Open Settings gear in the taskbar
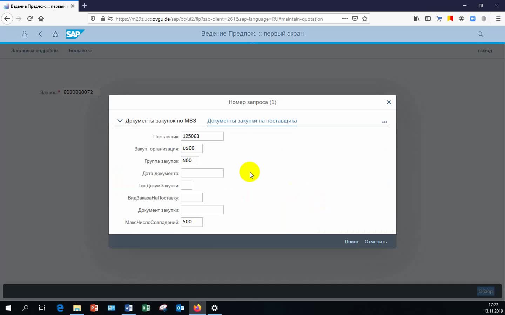The image size is (505, 315). pyautogui.click(x=215, y=308)
